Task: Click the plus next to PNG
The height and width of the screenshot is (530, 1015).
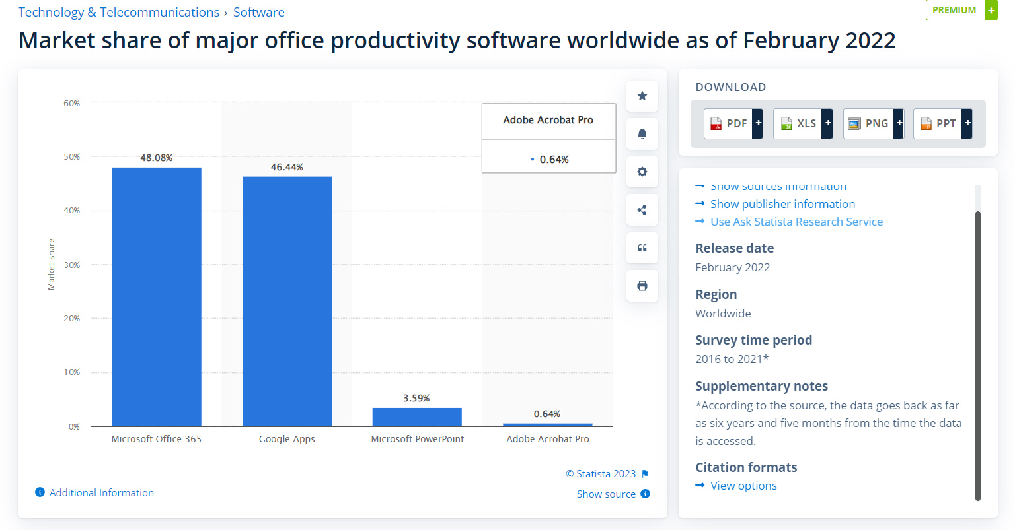Action: (x=899, y=123)
